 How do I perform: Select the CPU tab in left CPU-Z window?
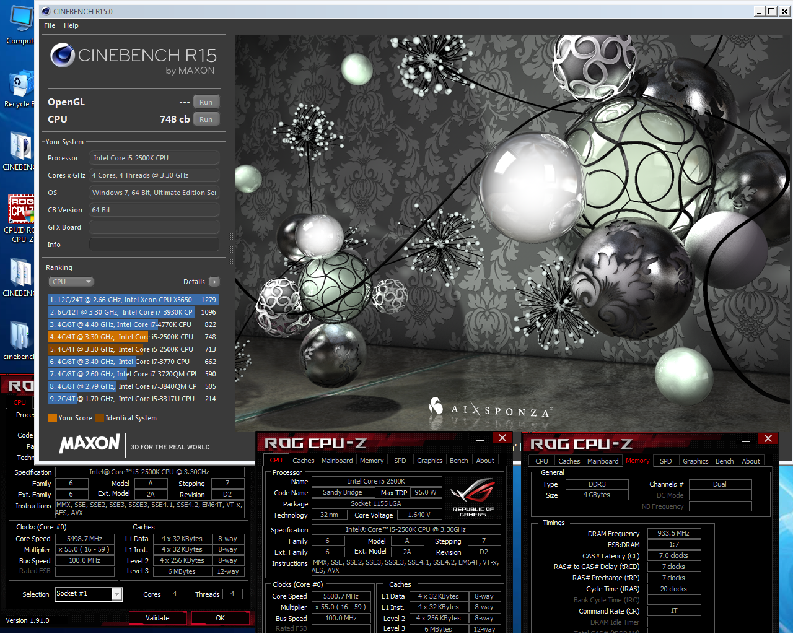20,402
